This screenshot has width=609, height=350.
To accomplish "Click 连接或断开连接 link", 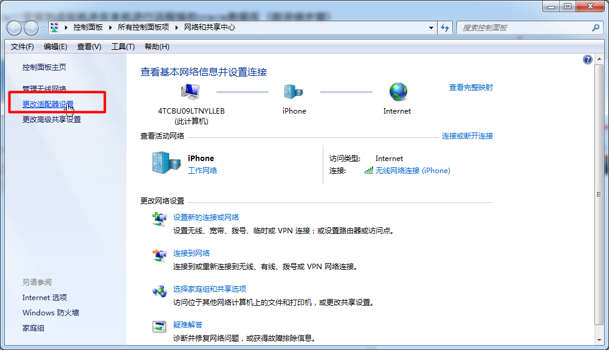I will tap(467, 136).
